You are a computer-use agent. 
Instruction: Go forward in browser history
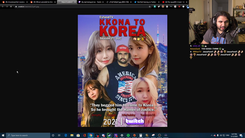click(x=7, y=7)
